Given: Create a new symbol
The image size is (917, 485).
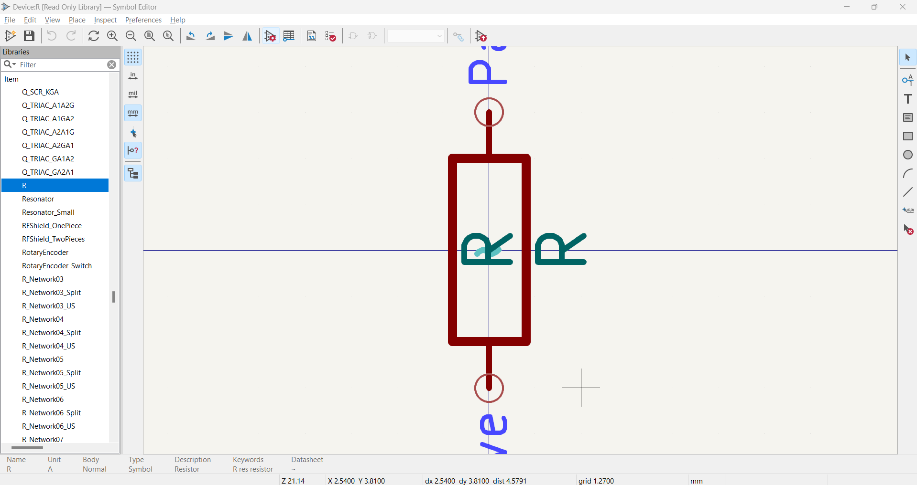Looking at the screenshot, I should (10, 36).
